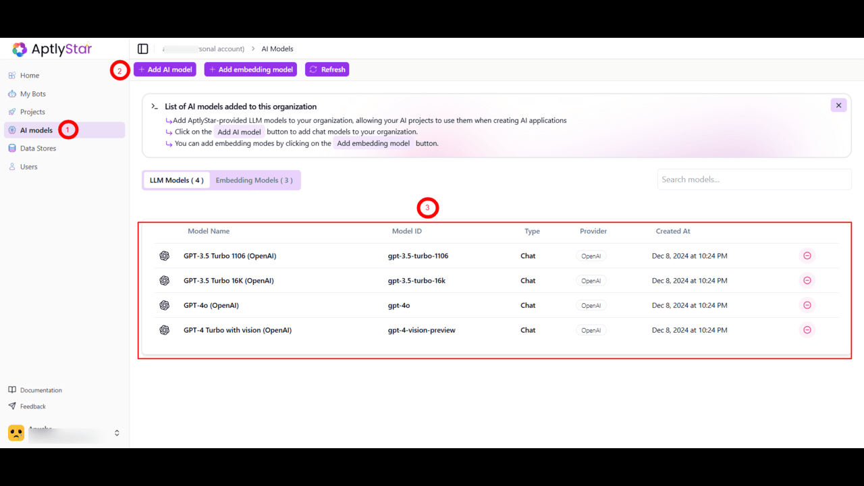864x486 pixels.
Task: Focus the Search models field
Action: point(755,180)
